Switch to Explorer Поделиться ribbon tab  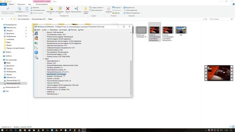(21, 4)
